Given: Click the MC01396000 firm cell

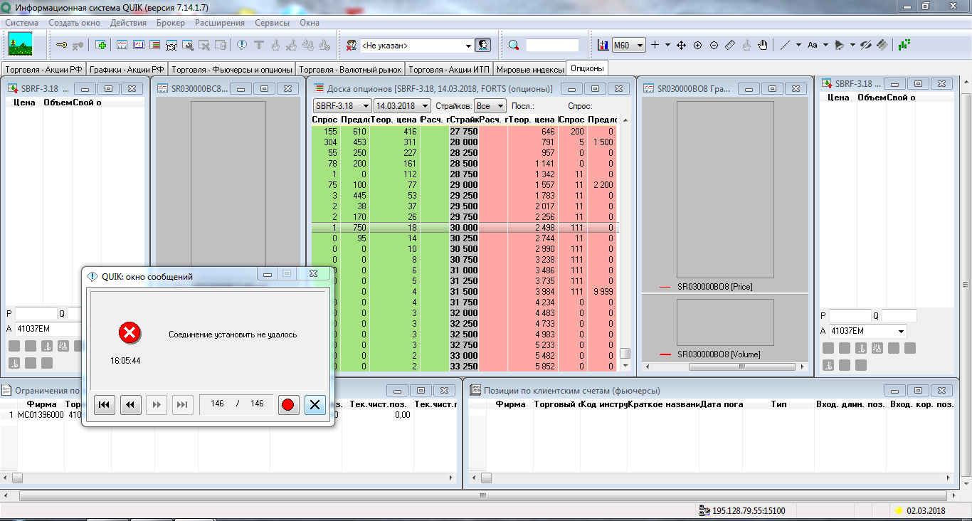Looking at the screenshot, I should (x=41, y=415).
